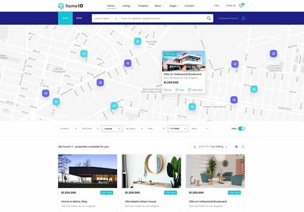Open Villa on Hollywood Boulevard listing card title
The image size is (304, 212).
pyautogui.click(x=208, y=201)
